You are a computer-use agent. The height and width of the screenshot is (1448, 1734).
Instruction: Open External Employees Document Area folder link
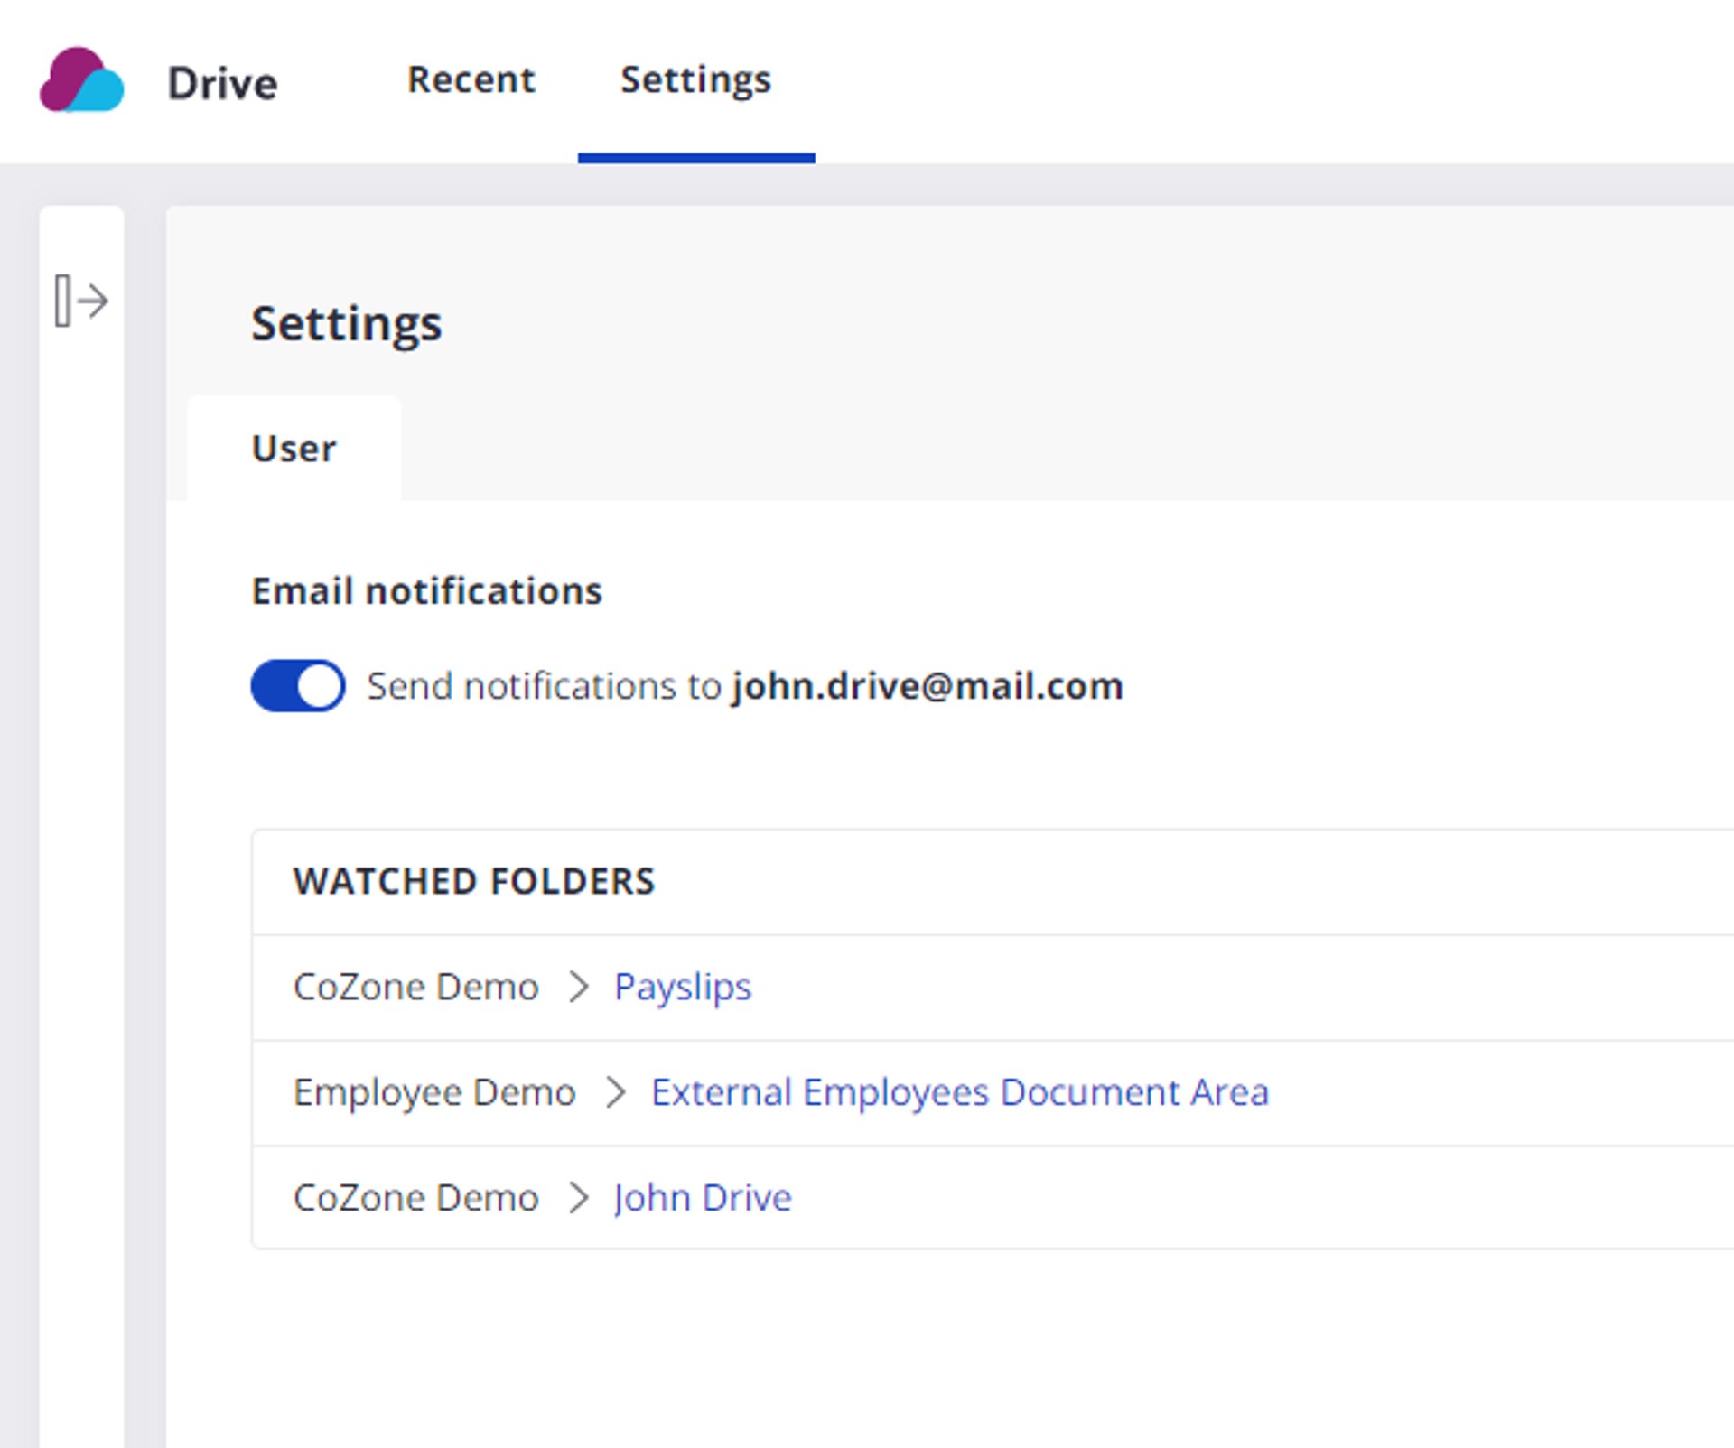pos(960,1092)
